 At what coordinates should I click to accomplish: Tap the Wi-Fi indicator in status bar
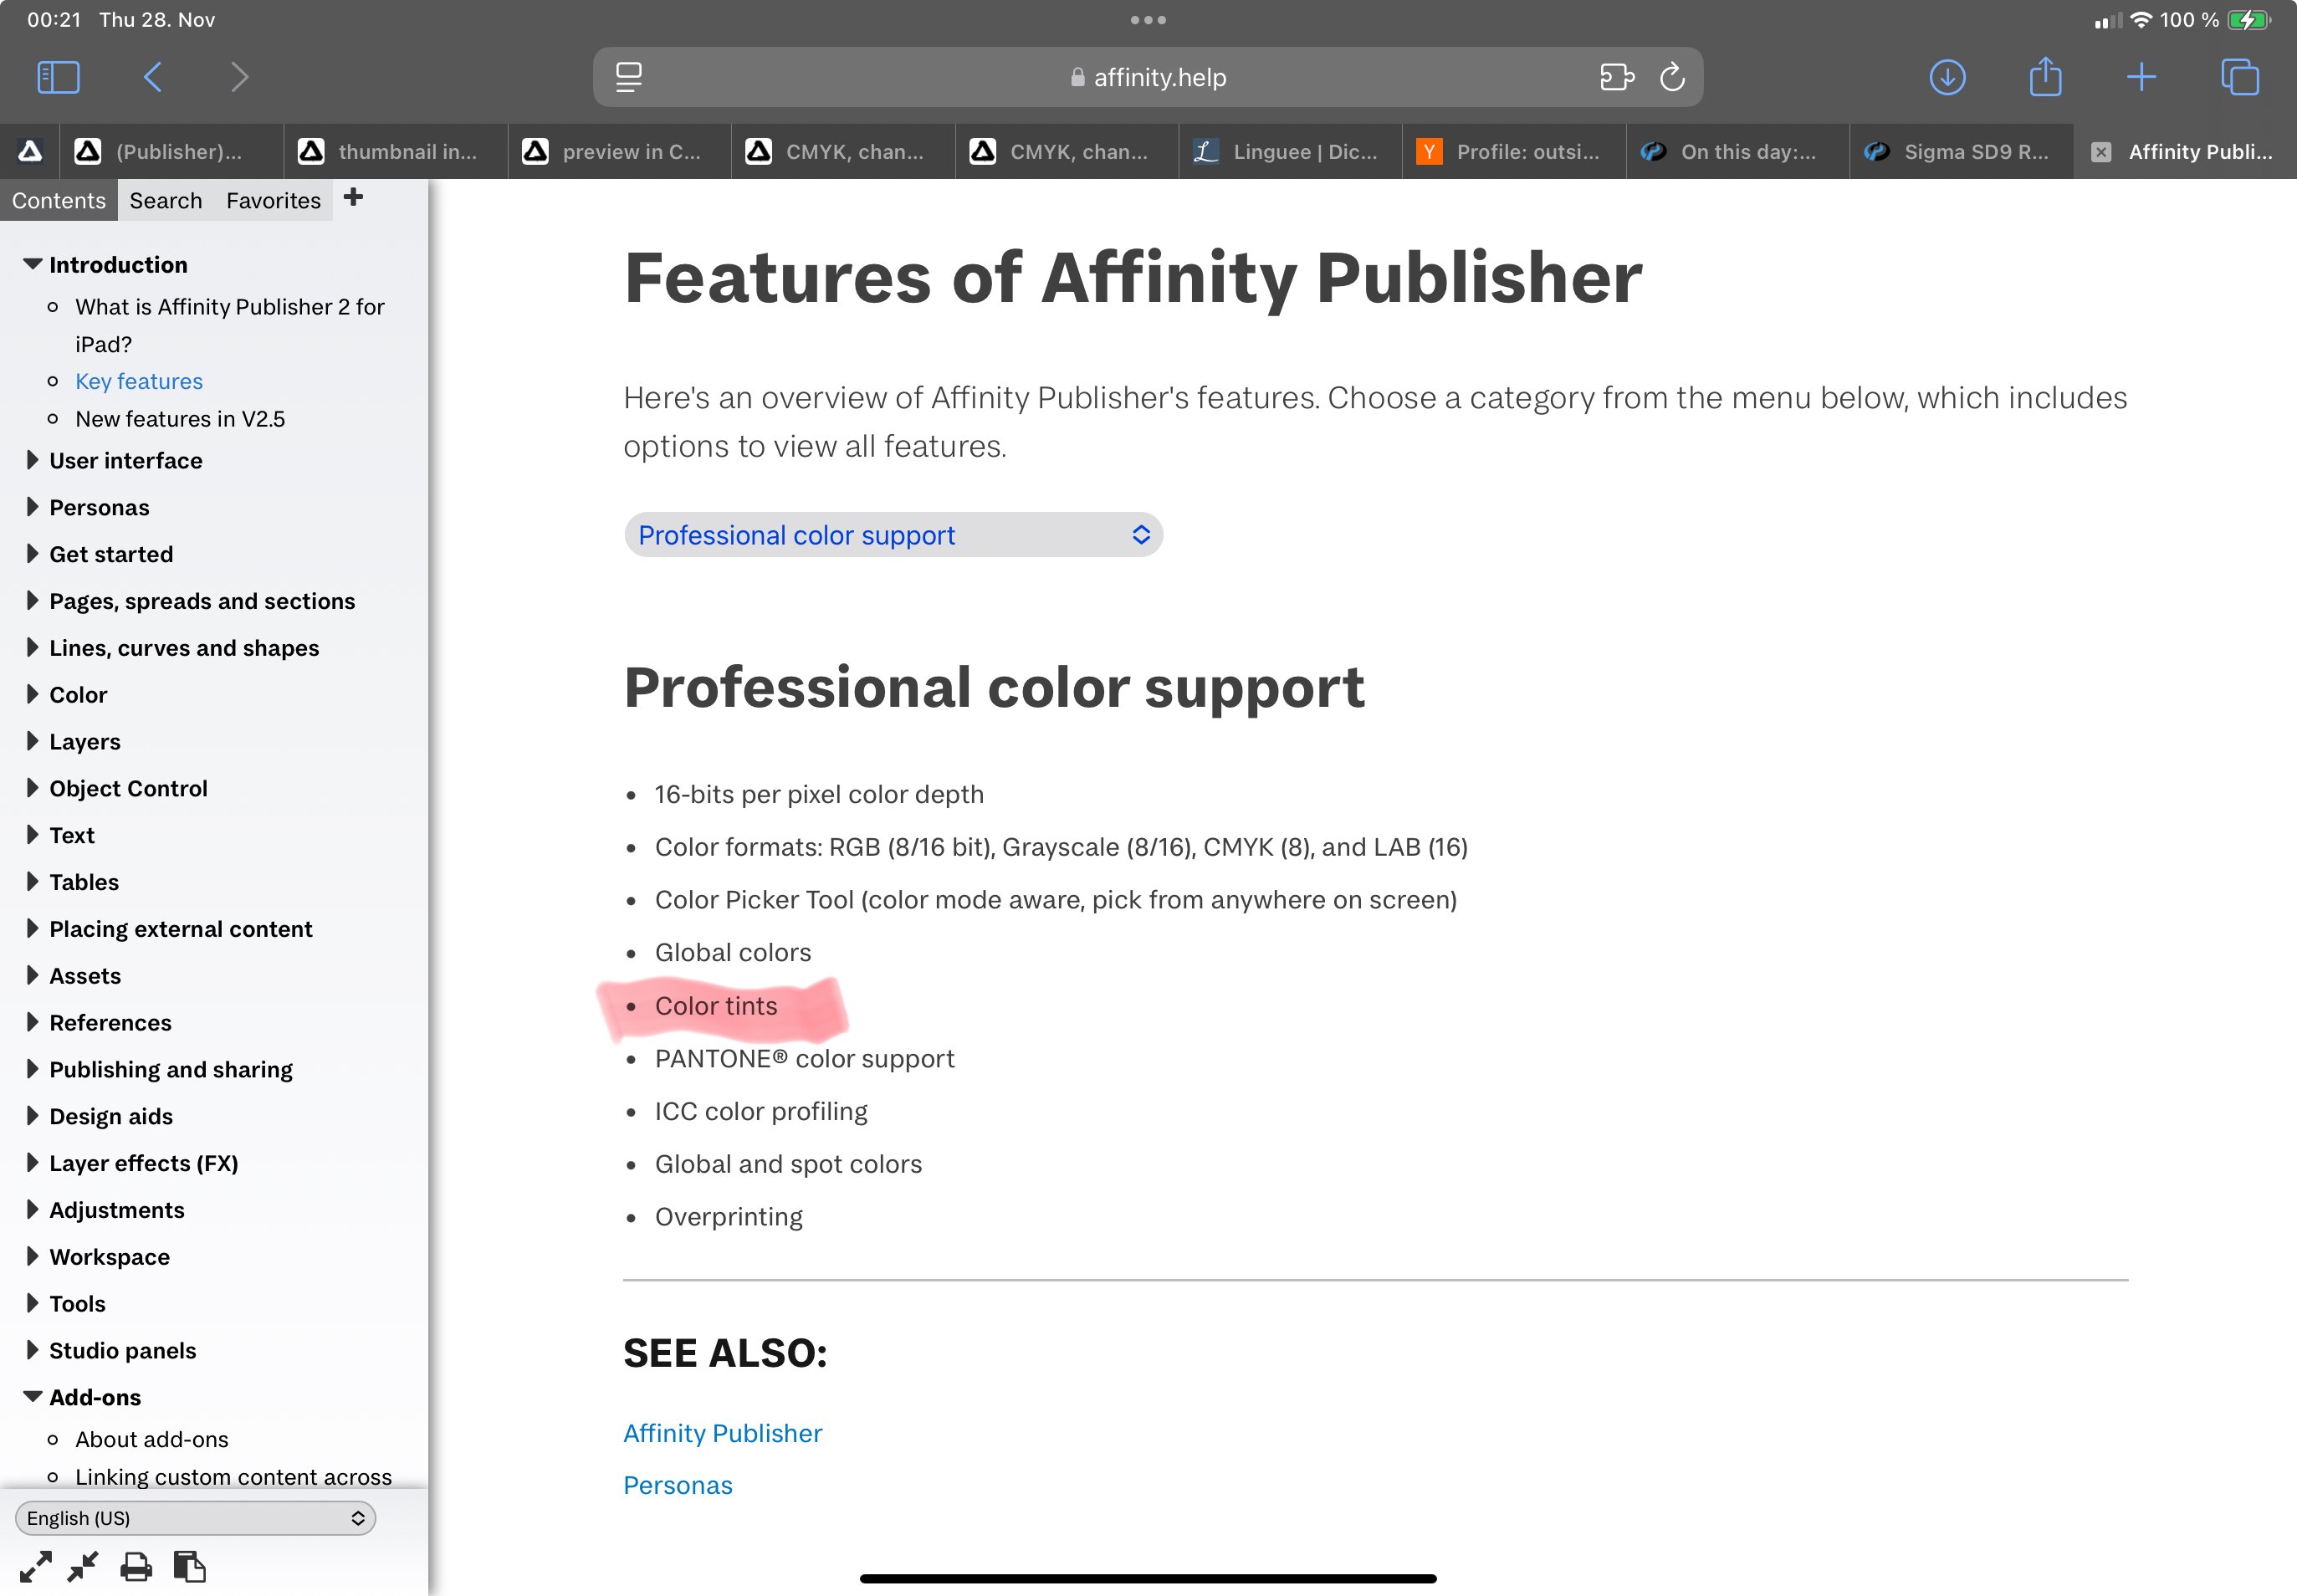tap(2140, 20)
